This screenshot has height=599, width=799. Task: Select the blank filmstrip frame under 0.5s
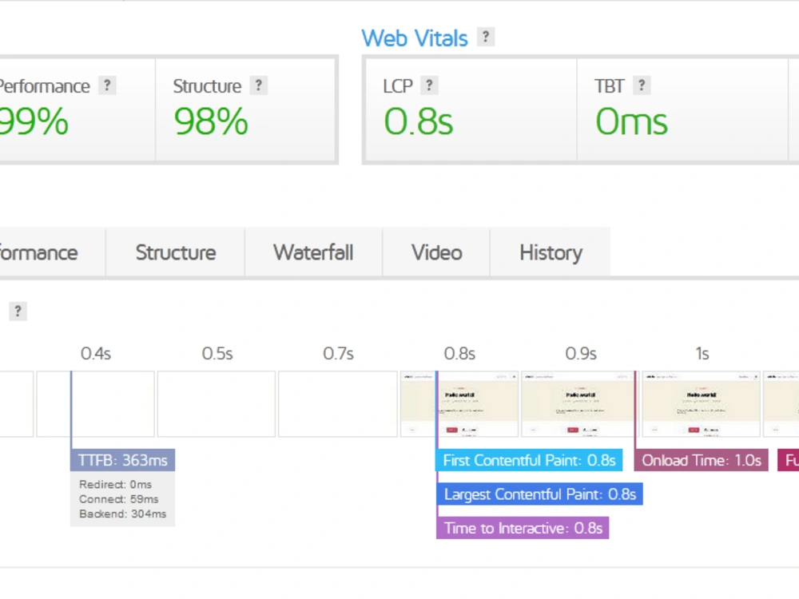click(x=217, y=404)
